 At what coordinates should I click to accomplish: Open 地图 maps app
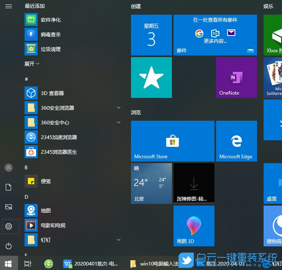(x=73, y=210)
